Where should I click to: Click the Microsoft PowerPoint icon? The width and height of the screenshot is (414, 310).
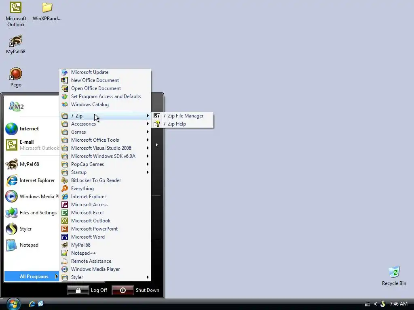coord(65,229)
